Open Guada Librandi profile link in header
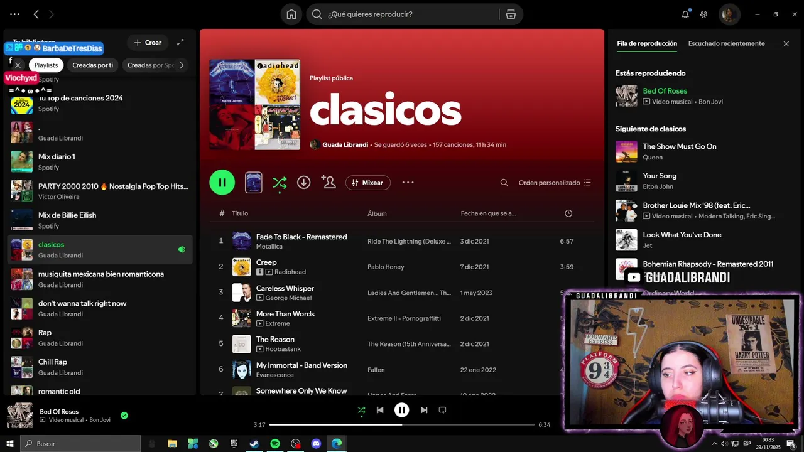804x452 pixels. [x=345, y=144]
